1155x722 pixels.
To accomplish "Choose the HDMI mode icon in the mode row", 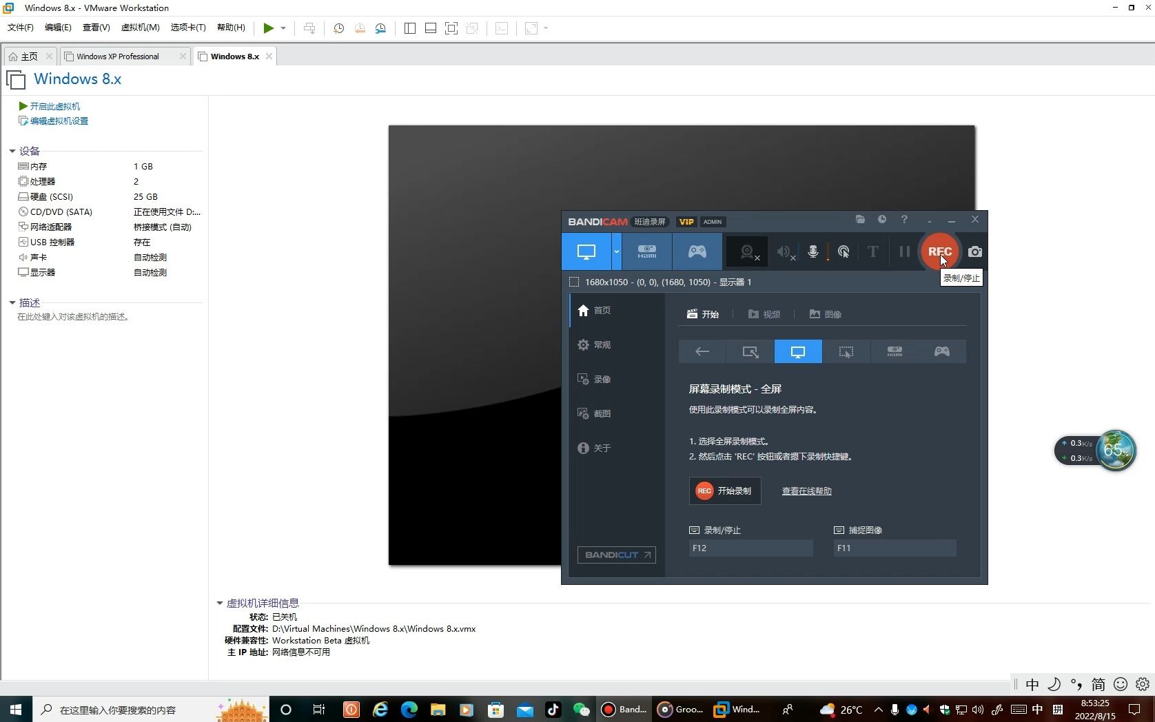I will click(894, 351).
